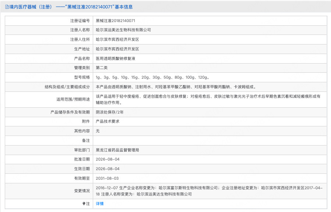Click the 其他内容 value 无

[98, 131]
